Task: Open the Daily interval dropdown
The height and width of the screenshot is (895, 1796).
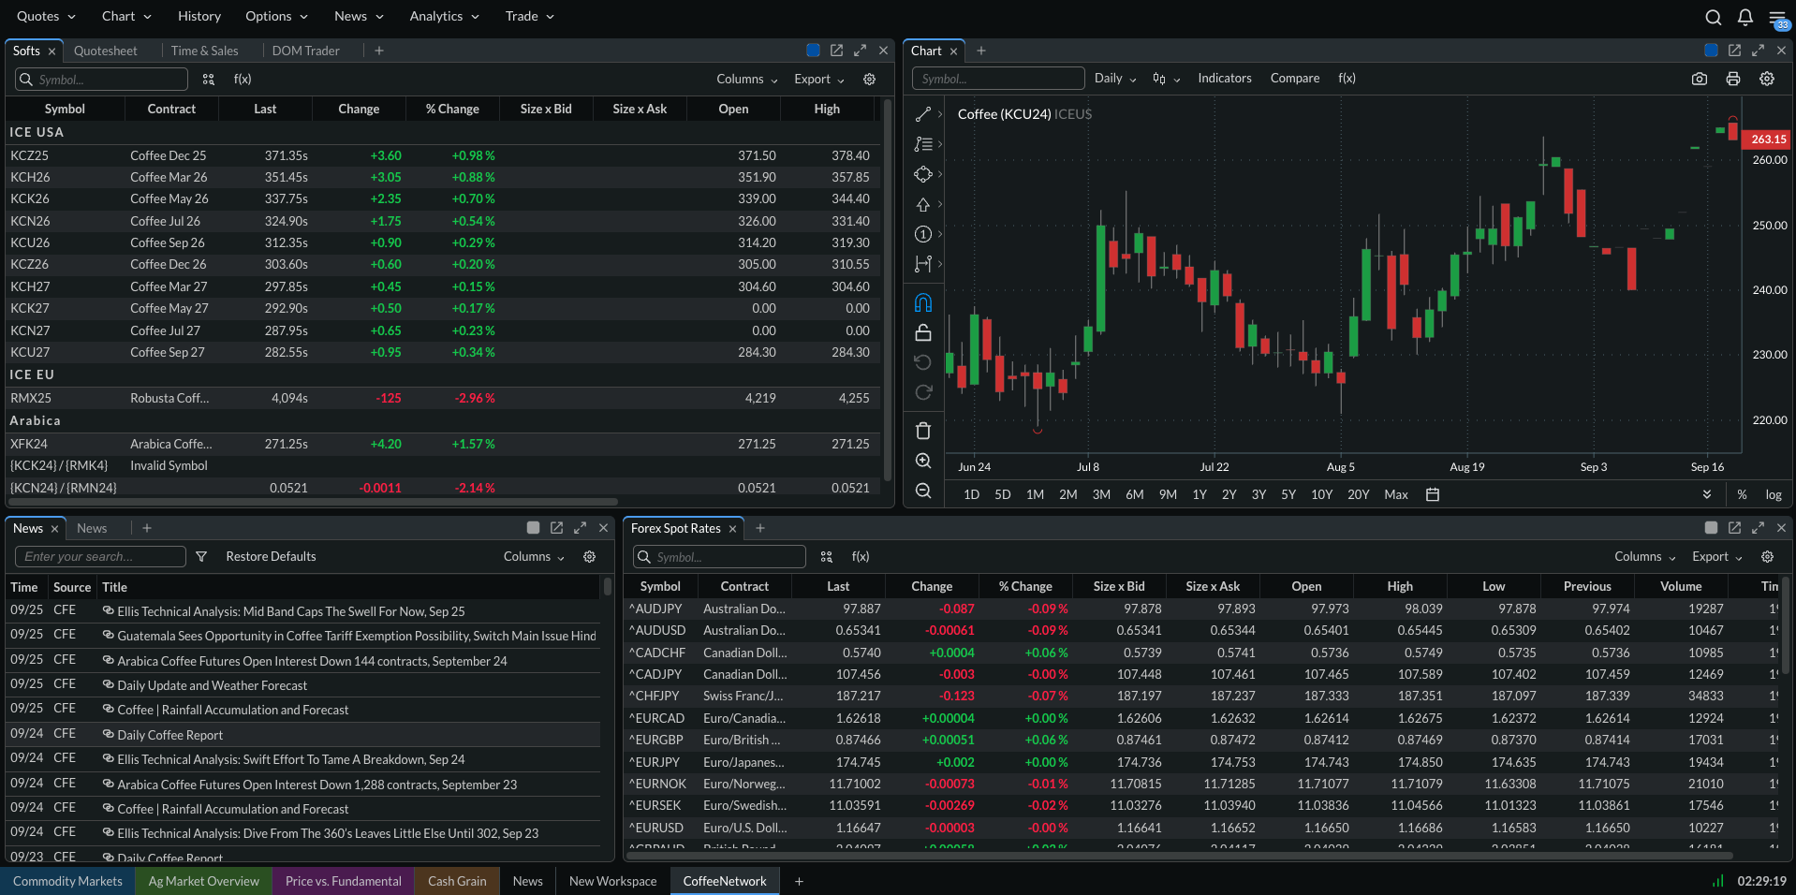Action: (1114, 79)
